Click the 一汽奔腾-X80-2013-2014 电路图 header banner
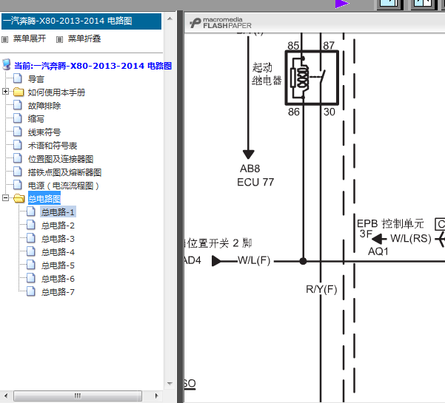Image resolution: width=445 pixels, height=403 pixels. pos(81,21)
